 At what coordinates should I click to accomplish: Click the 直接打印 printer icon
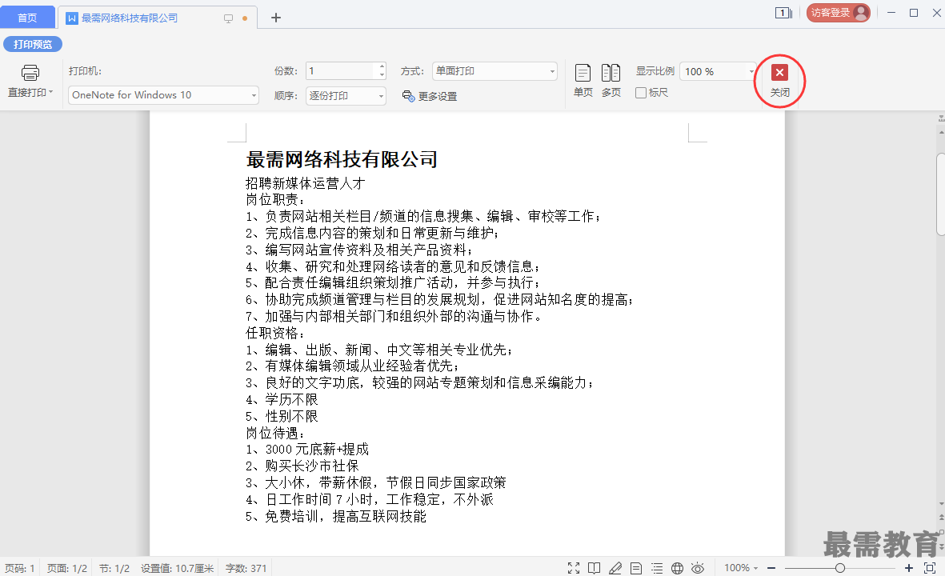[30, 73]
